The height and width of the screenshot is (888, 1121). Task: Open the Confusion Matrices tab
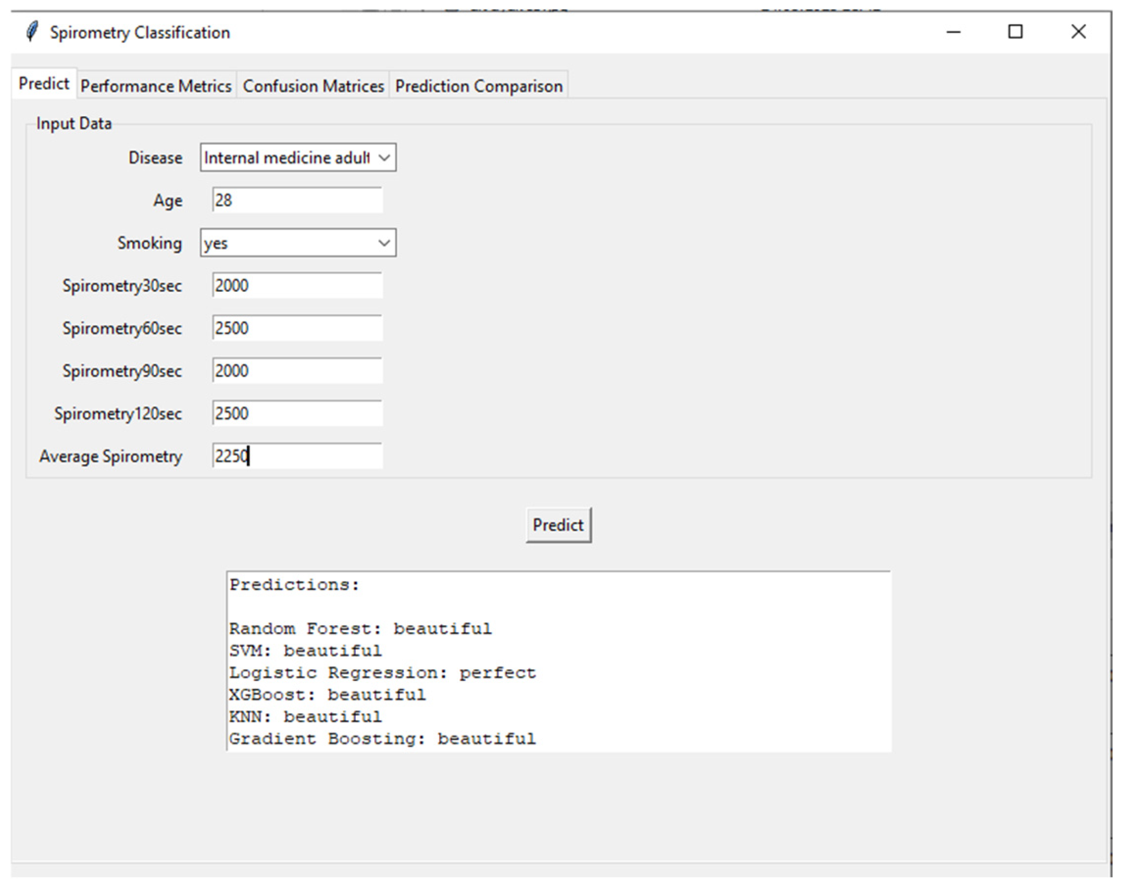pos(313,86)
